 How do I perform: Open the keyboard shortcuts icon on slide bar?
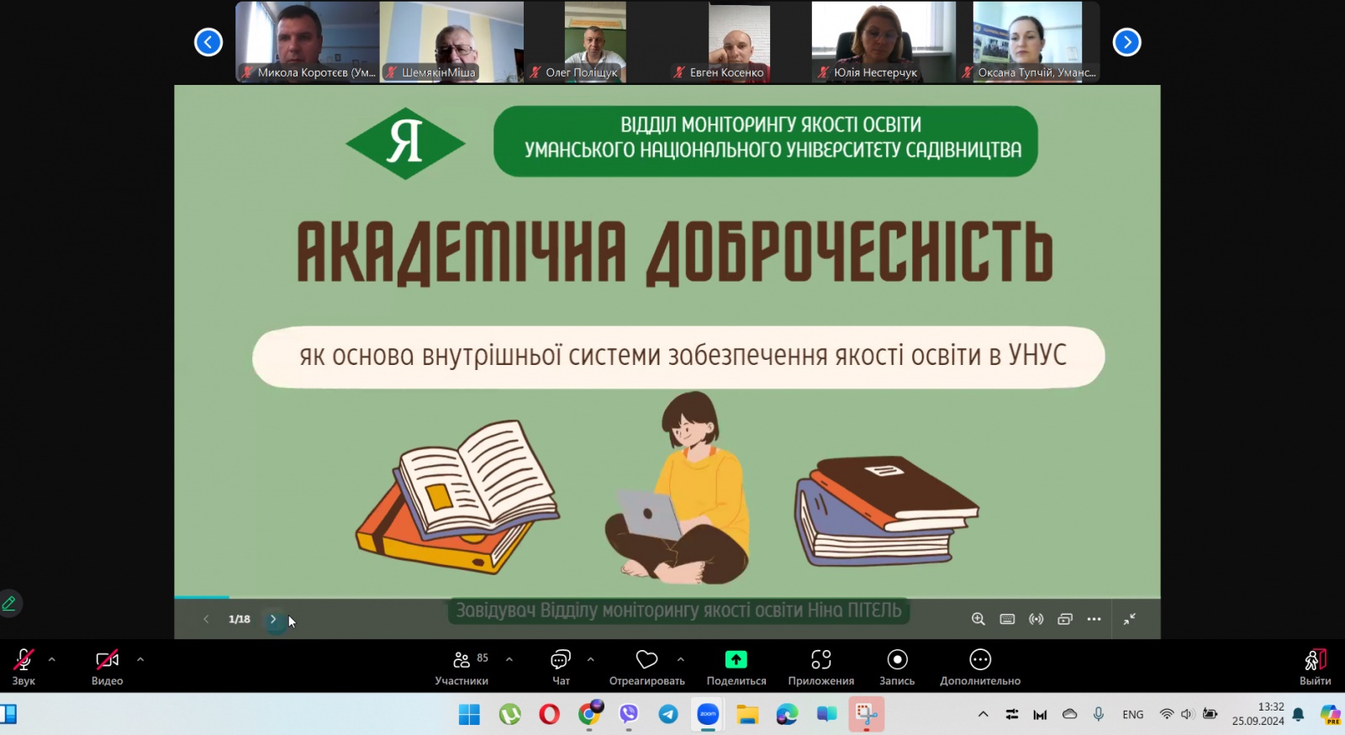pyautogui.click(x=1007, y=619)
